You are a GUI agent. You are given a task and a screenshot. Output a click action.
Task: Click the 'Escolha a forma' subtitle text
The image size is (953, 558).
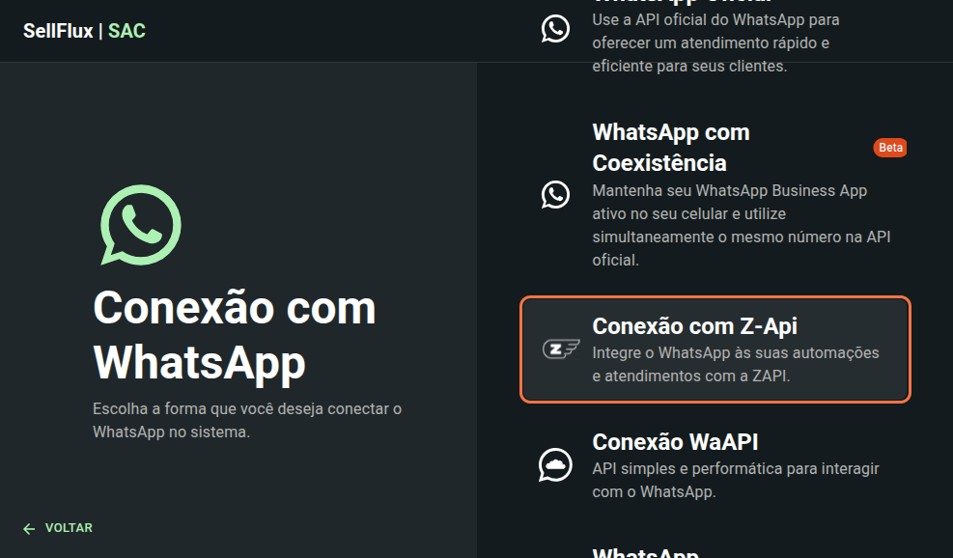pos(247,420)
